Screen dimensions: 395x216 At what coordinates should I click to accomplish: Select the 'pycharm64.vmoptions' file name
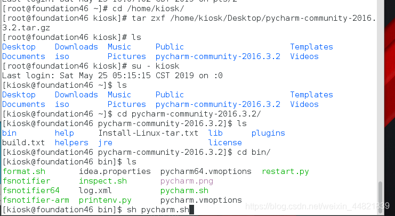pyautogui.click(x=206, y=171)
